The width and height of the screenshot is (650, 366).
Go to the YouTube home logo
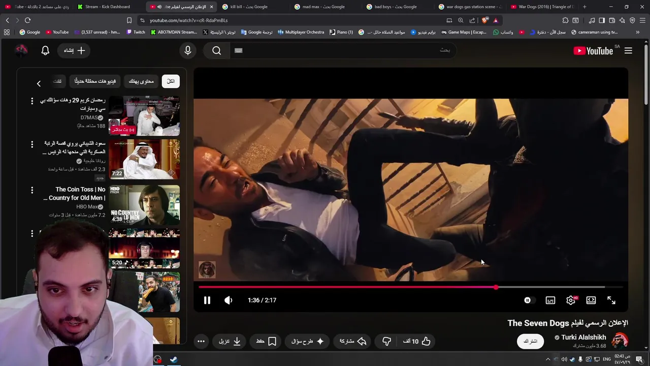pos(593,50)
